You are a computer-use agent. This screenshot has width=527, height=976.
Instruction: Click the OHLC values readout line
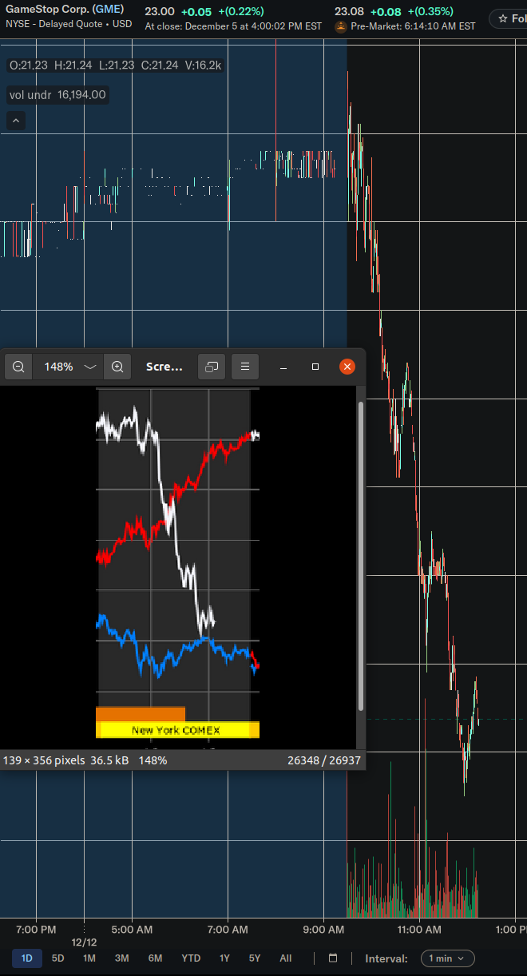[x=116, y=65]
